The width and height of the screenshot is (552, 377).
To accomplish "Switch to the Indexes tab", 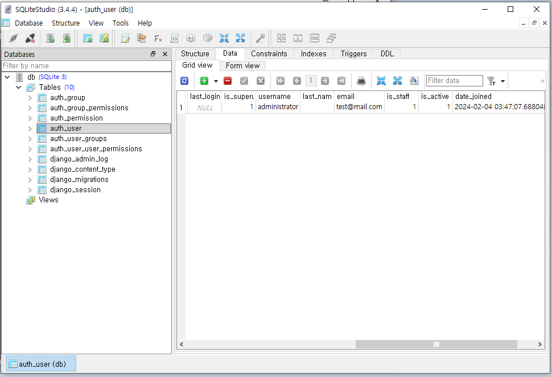I will tap(314, 54).
